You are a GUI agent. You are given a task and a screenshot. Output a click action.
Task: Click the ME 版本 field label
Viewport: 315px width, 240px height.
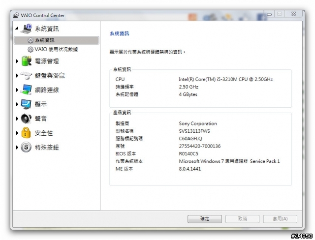click(x=124, y=169)
